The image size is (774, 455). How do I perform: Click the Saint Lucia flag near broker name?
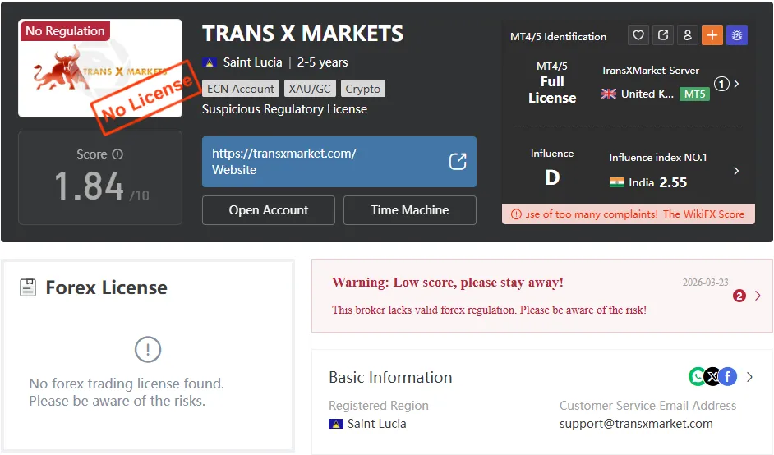(x=210, y=62)
